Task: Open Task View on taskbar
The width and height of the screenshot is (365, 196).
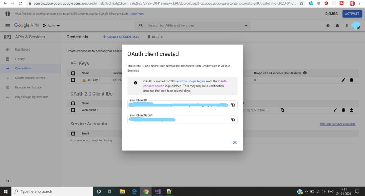Action: tap(110, 191)
